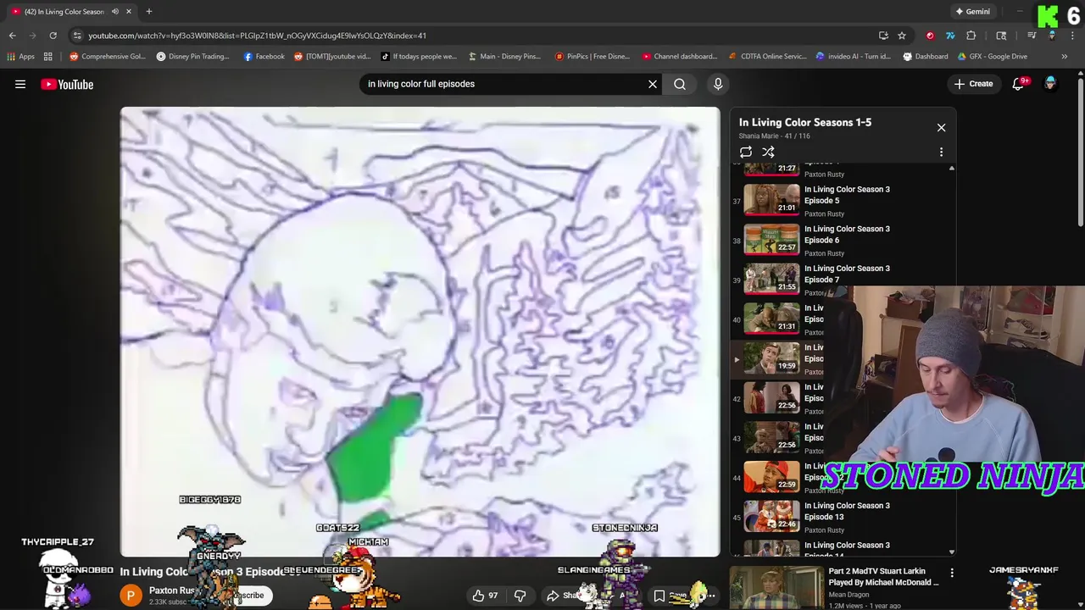Click the install app icon in address bar
Image resolution: width=1085 pixels, height=610 pixels.
[x=883, y=36]
